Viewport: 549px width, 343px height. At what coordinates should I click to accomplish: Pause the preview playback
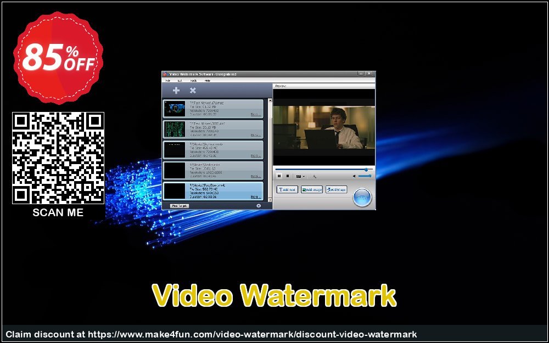click(279, 176)
